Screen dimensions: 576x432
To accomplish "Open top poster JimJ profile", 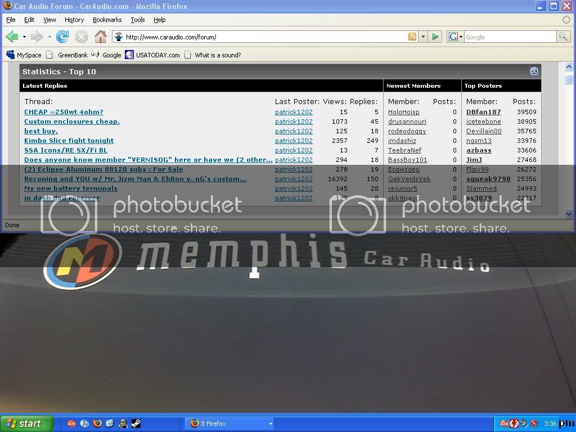I will coord(474,160).
